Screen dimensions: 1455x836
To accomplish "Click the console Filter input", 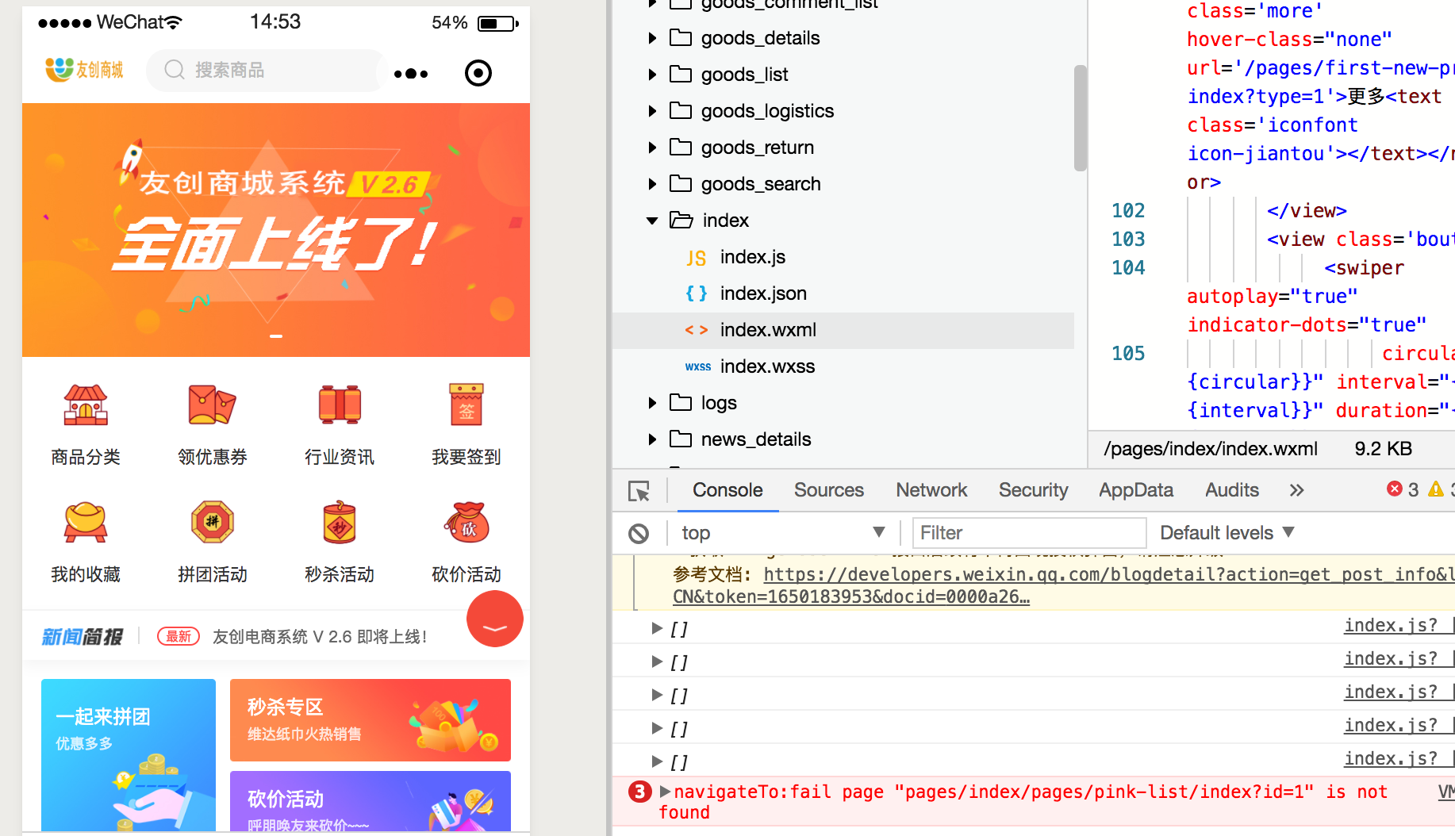I will pos(1029,533).
